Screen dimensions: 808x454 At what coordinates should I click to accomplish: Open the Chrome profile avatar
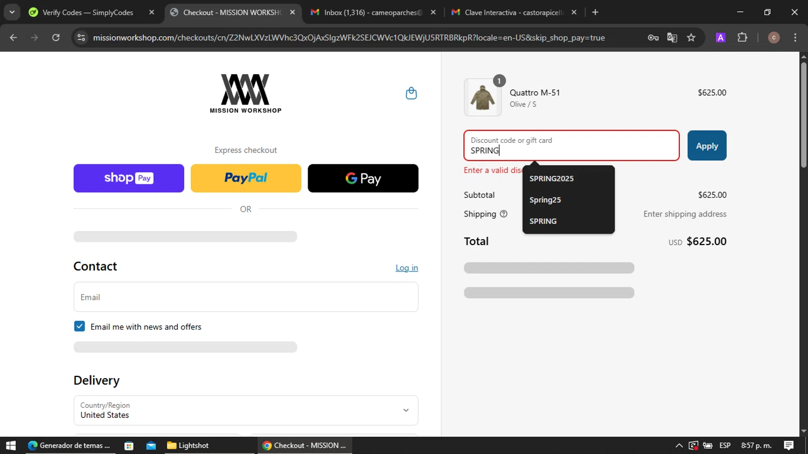click(774, 38)
